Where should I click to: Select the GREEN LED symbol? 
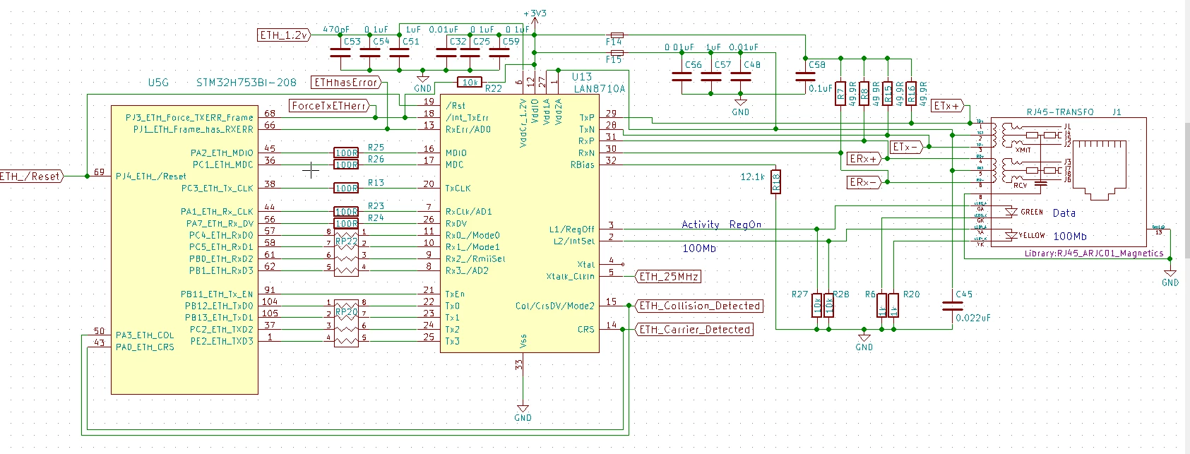(x=1011, y=211)
